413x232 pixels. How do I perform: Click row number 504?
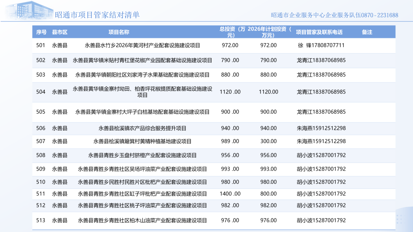click(41, 92)
